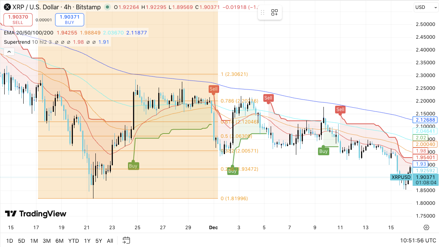Click the green market status dot
The height and width of the screenshot is (247, 439).
[x=107, y=7]
